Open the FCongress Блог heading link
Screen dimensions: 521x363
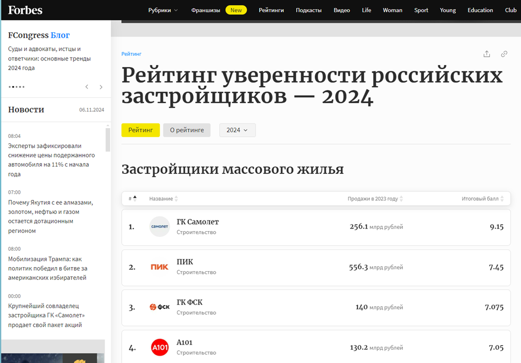(39, 35)
